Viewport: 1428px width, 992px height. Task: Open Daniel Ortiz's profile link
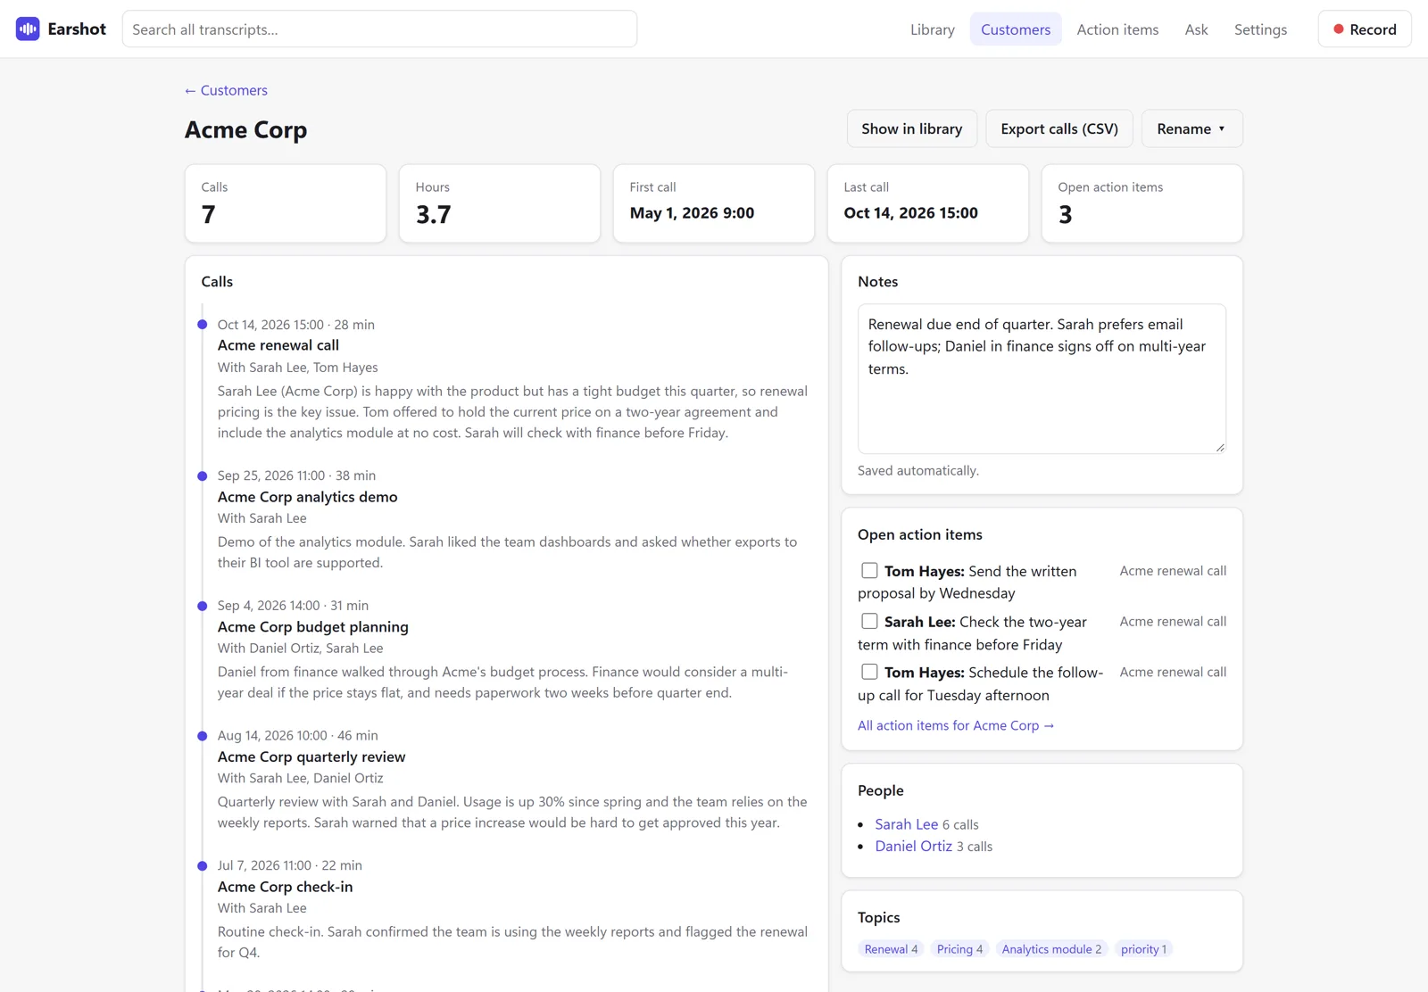913,846
